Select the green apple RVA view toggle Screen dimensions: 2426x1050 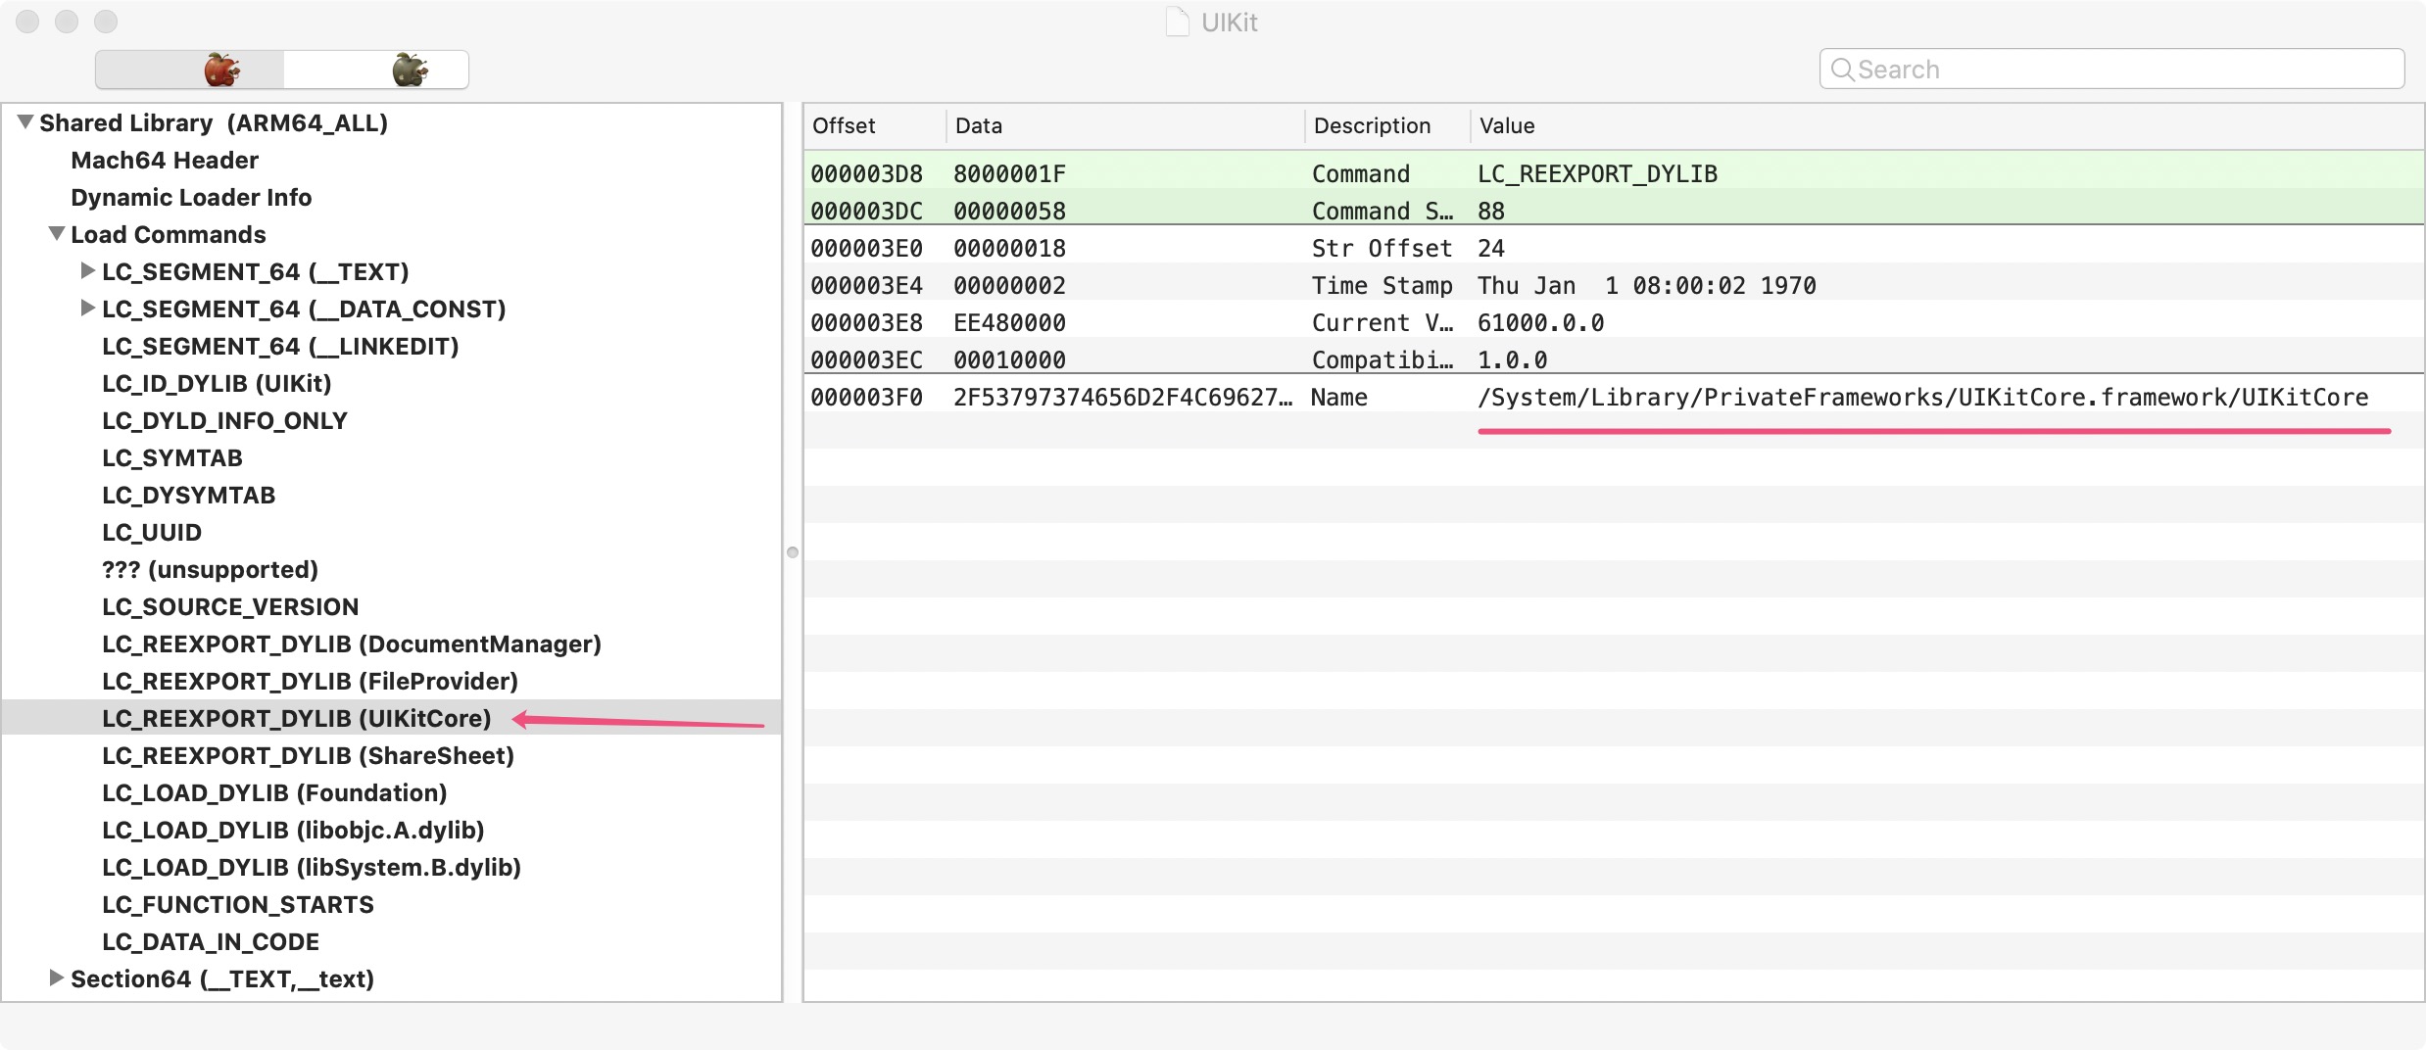point(376,70)
